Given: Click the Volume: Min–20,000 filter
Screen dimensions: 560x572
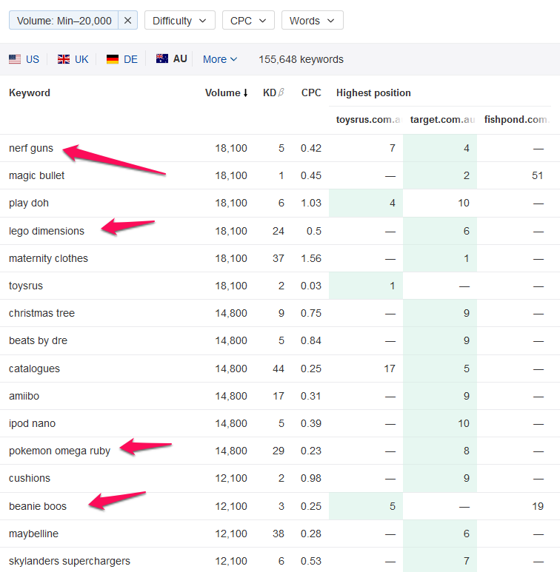Looking at the screenshot, I should point(63,21).
